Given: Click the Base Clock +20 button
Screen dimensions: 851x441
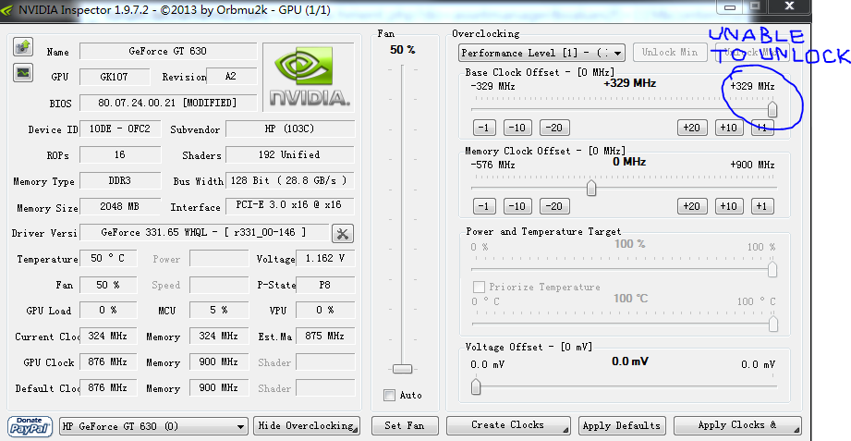Looking at the screenshot, I should [691, 128].
